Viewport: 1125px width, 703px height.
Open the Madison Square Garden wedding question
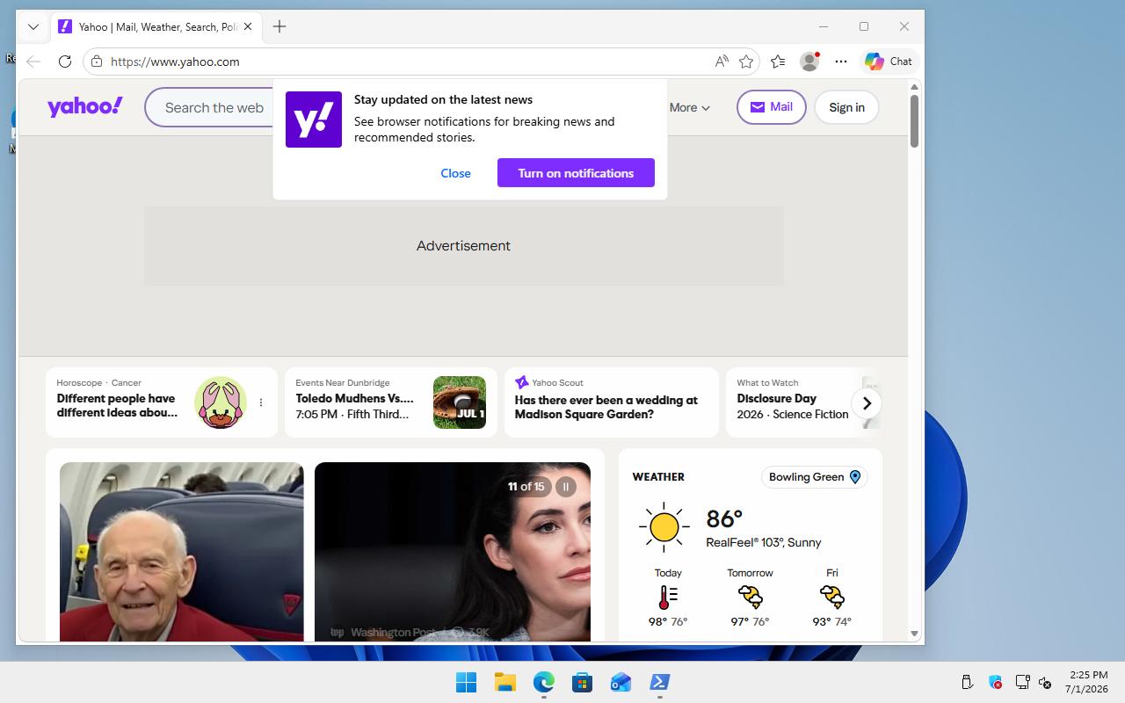[612, 402]
